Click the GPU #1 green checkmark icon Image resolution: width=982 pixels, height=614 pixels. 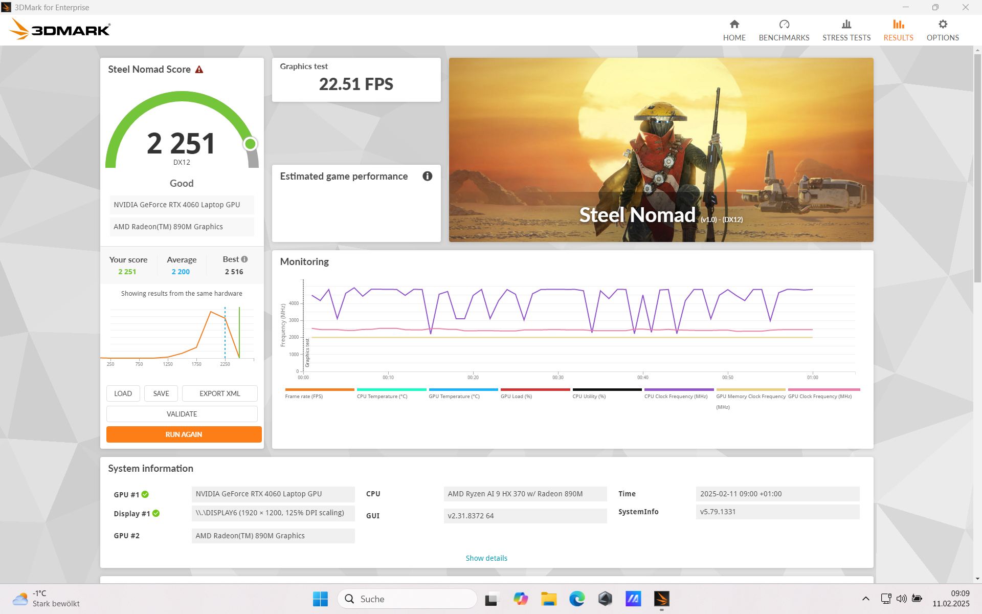pos(145,494)
